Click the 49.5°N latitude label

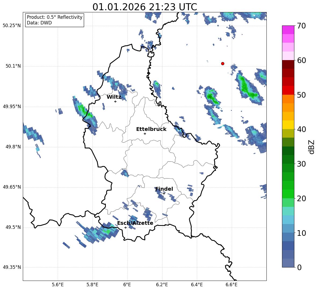click(x=13, y=227)
